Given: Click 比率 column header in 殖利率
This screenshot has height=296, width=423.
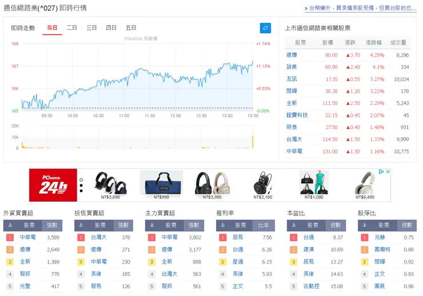Looking at the screenshot, I should [264, 225].
